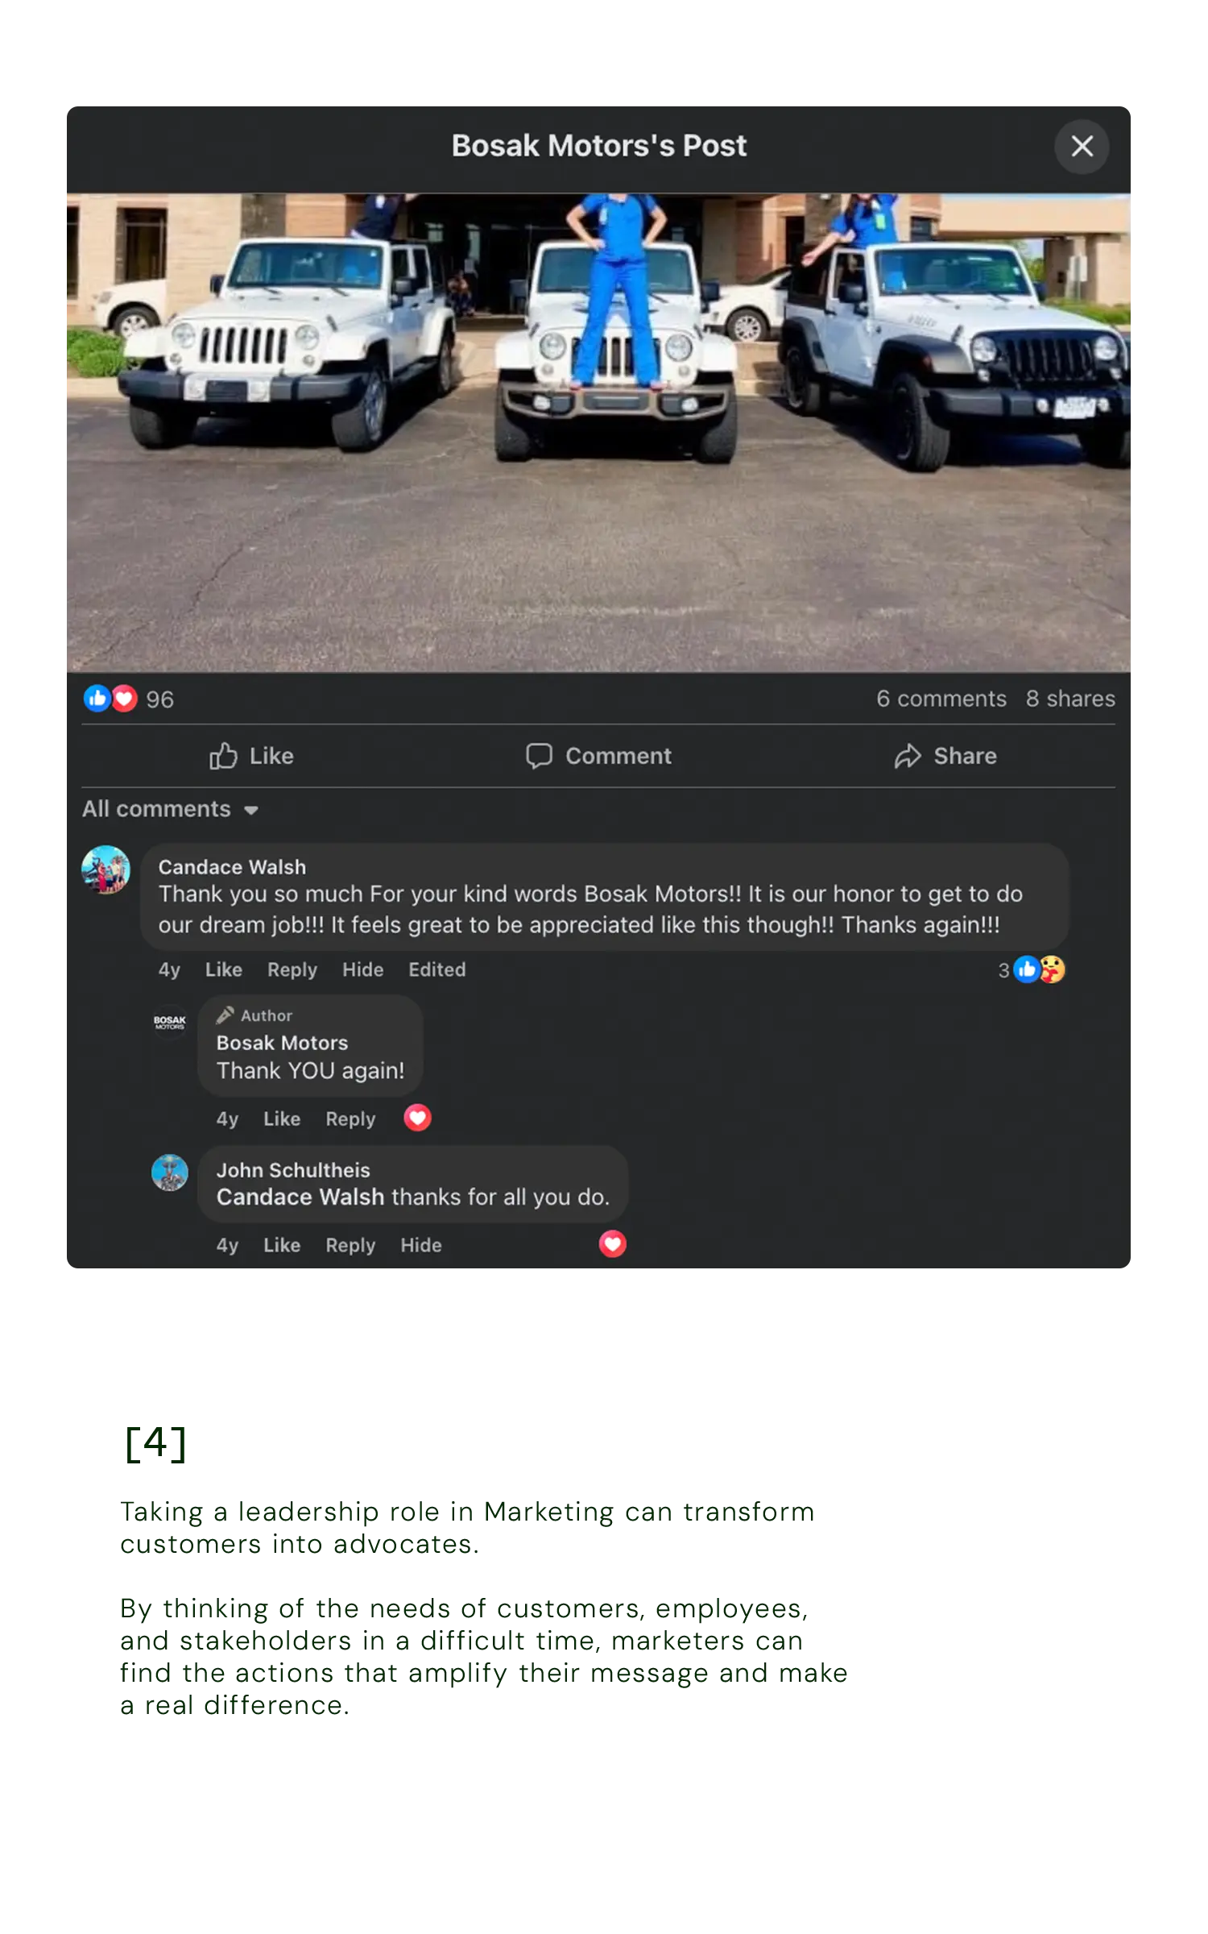View reactions on Candace Walsh's comment
Viewport: 1208px width, 1934px height.
point(1032,969)
